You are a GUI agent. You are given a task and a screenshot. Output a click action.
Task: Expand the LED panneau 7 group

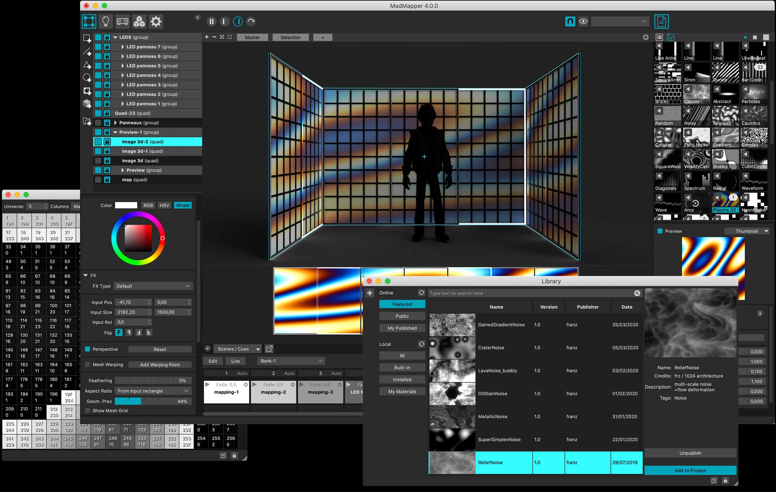122,47
